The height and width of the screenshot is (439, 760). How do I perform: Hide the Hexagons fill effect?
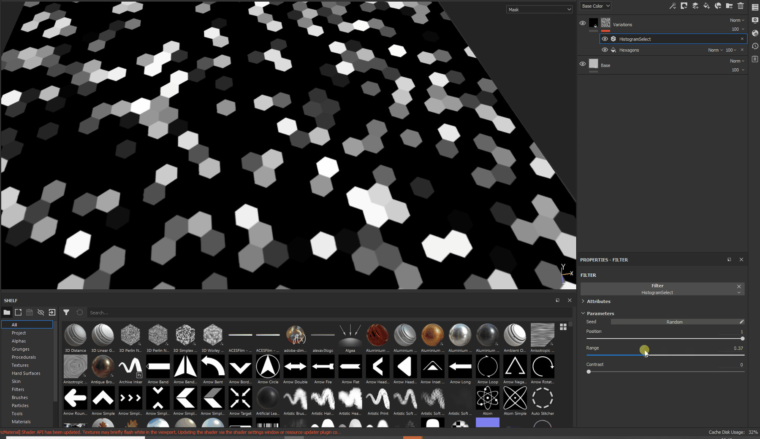click(x=605, y=50)
